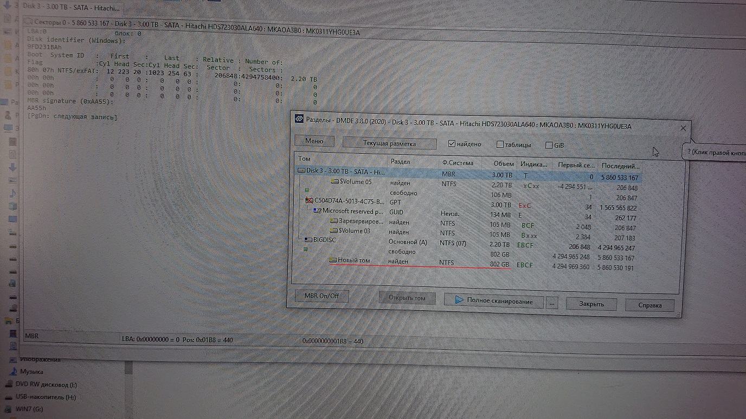Toggle the GiB units checkbox
The image size is (746, 419).
point(549,145)
